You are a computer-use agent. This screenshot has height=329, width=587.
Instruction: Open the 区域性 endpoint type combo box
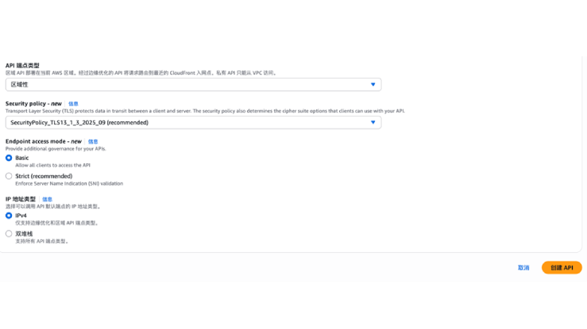[x=191, y=85]
